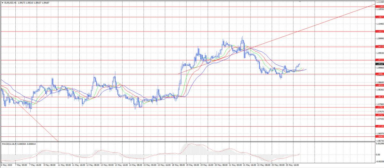Click the EURUSD,H1 chart title text
384x168 pixels.
(x=11, y=2)
